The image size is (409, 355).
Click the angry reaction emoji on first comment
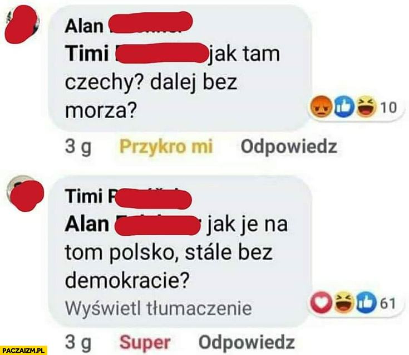(x=321, y=108)
